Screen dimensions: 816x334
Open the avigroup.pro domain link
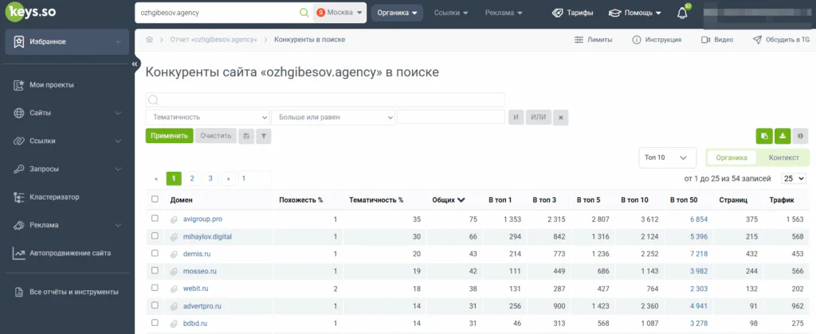pos(202,219)
